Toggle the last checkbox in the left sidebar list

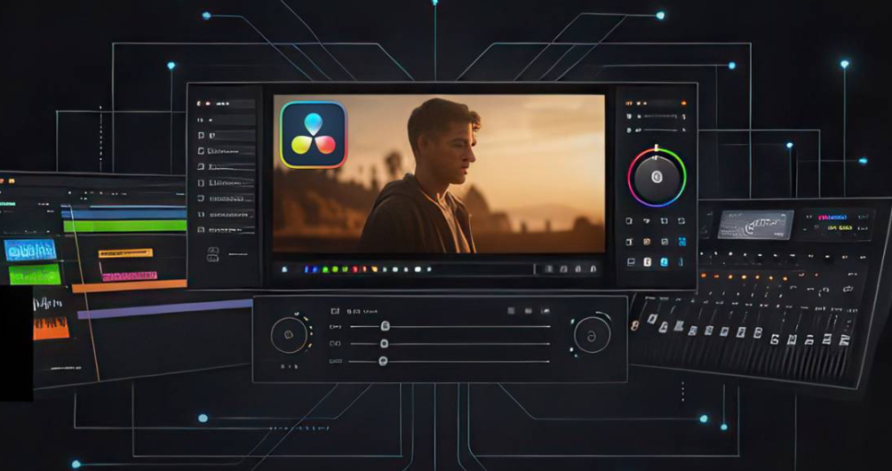coord(202,229)
